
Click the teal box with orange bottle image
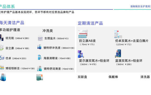pos(40,77)
